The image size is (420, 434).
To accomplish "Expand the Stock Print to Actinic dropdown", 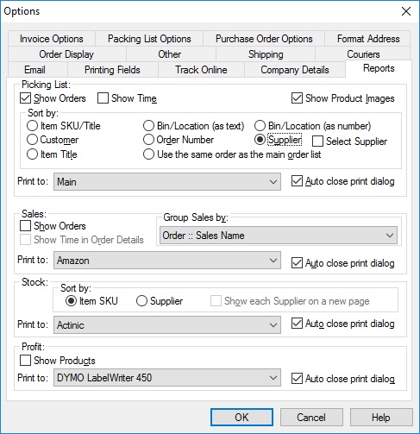I will 167,325.
